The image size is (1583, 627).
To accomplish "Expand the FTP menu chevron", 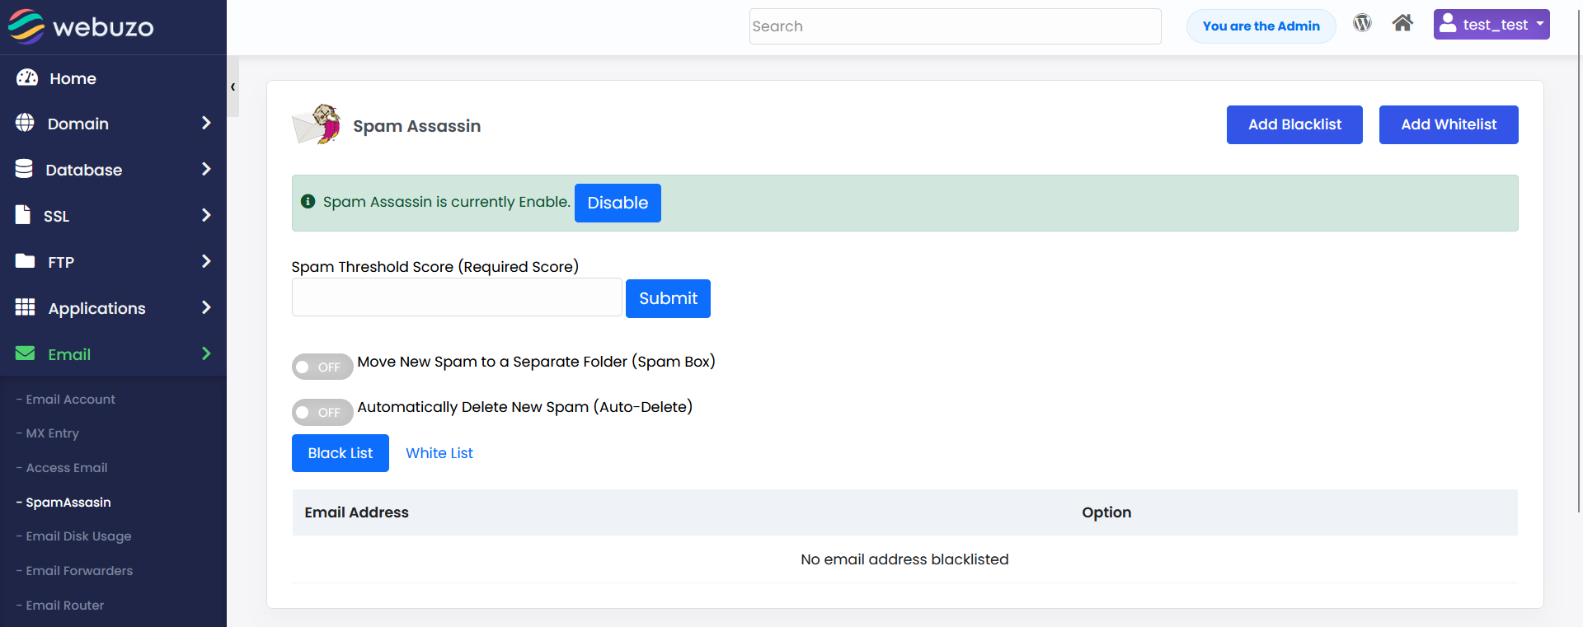I will pyautogui.click(x=206, y=261).
